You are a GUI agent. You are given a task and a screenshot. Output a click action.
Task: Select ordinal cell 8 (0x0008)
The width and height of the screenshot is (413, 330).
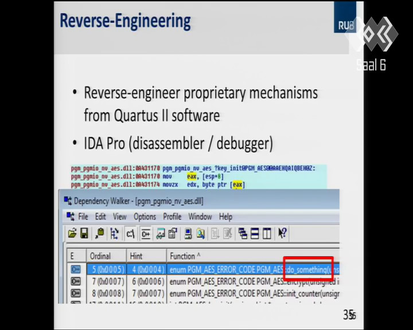(x=108, y=293)
